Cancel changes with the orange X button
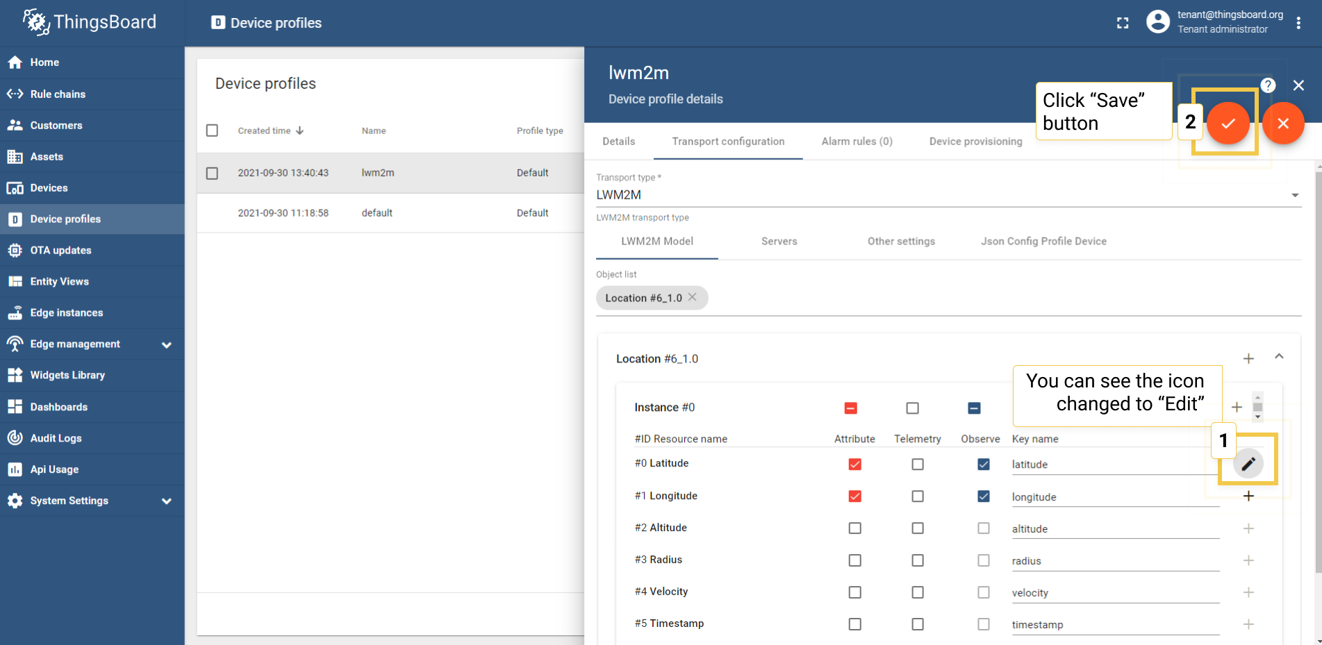 (1283, 123)
